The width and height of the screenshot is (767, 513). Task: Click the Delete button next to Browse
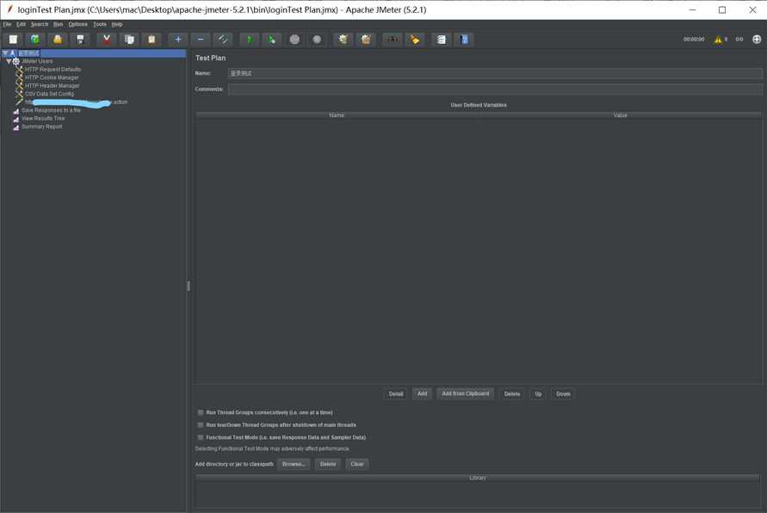tap(328, 464)
